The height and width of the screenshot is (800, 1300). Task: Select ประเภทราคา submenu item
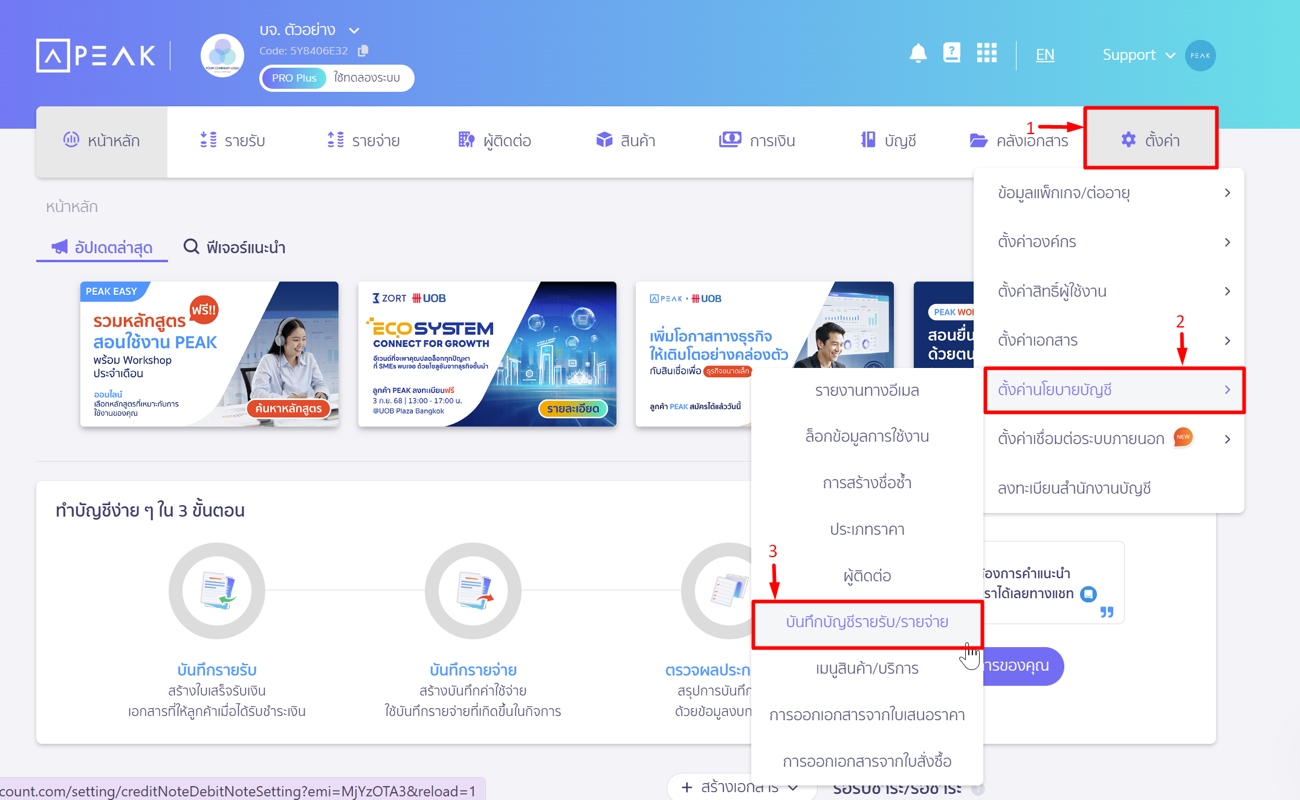867,529
